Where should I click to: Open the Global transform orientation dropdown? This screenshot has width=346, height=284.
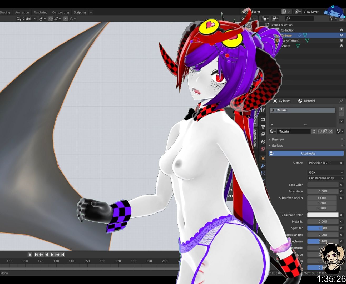(x=27, y=19)
